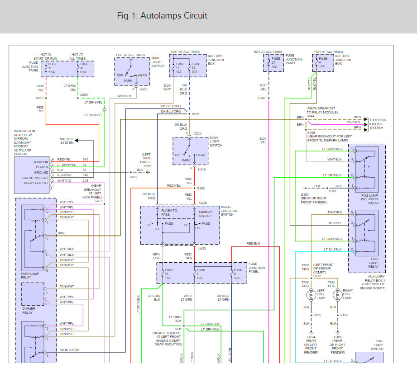Click the "IGNITION" sensor terminal label
The height and width of the screenshot is (373, 417).
41,162
